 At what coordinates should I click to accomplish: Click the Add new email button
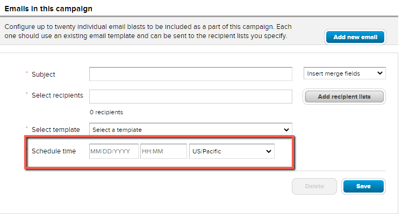[x=355, y=37]
